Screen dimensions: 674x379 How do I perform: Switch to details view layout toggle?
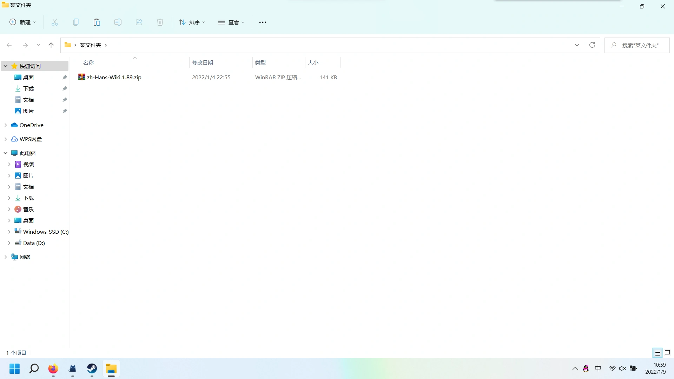tap(658, 353)
